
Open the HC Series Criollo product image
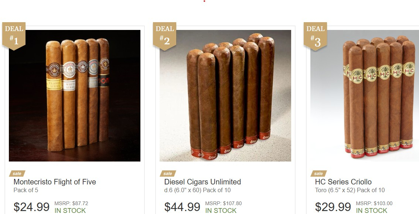coord(364,96)
